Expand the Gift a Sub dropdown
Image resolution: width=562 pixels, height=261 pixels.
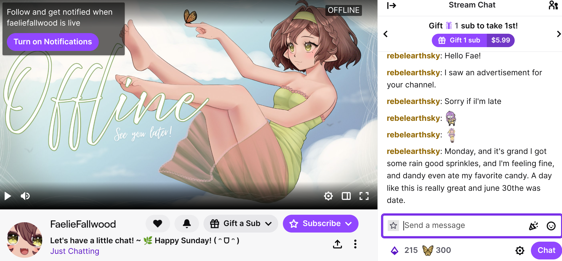point(241,224)
